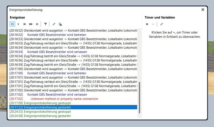Click the single-arrow play icon
This screenshot has width=214, height=127.
tap(18, 24)
